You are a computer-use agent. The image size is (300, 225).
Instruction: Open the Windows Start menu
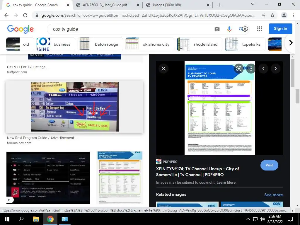(7, 219)
